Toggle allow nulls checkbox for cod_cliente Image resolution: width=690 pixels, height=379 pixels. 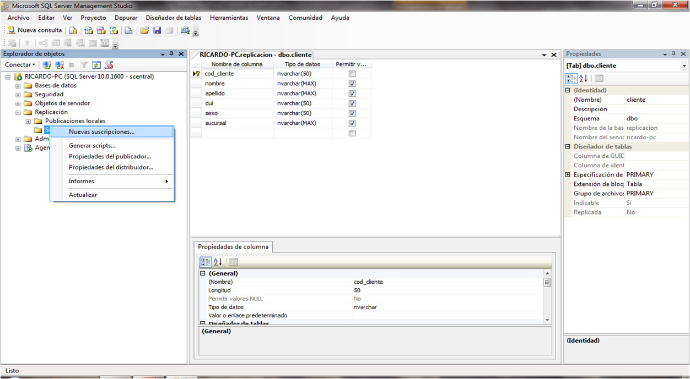pyautogui.click(x=352, y=74)
